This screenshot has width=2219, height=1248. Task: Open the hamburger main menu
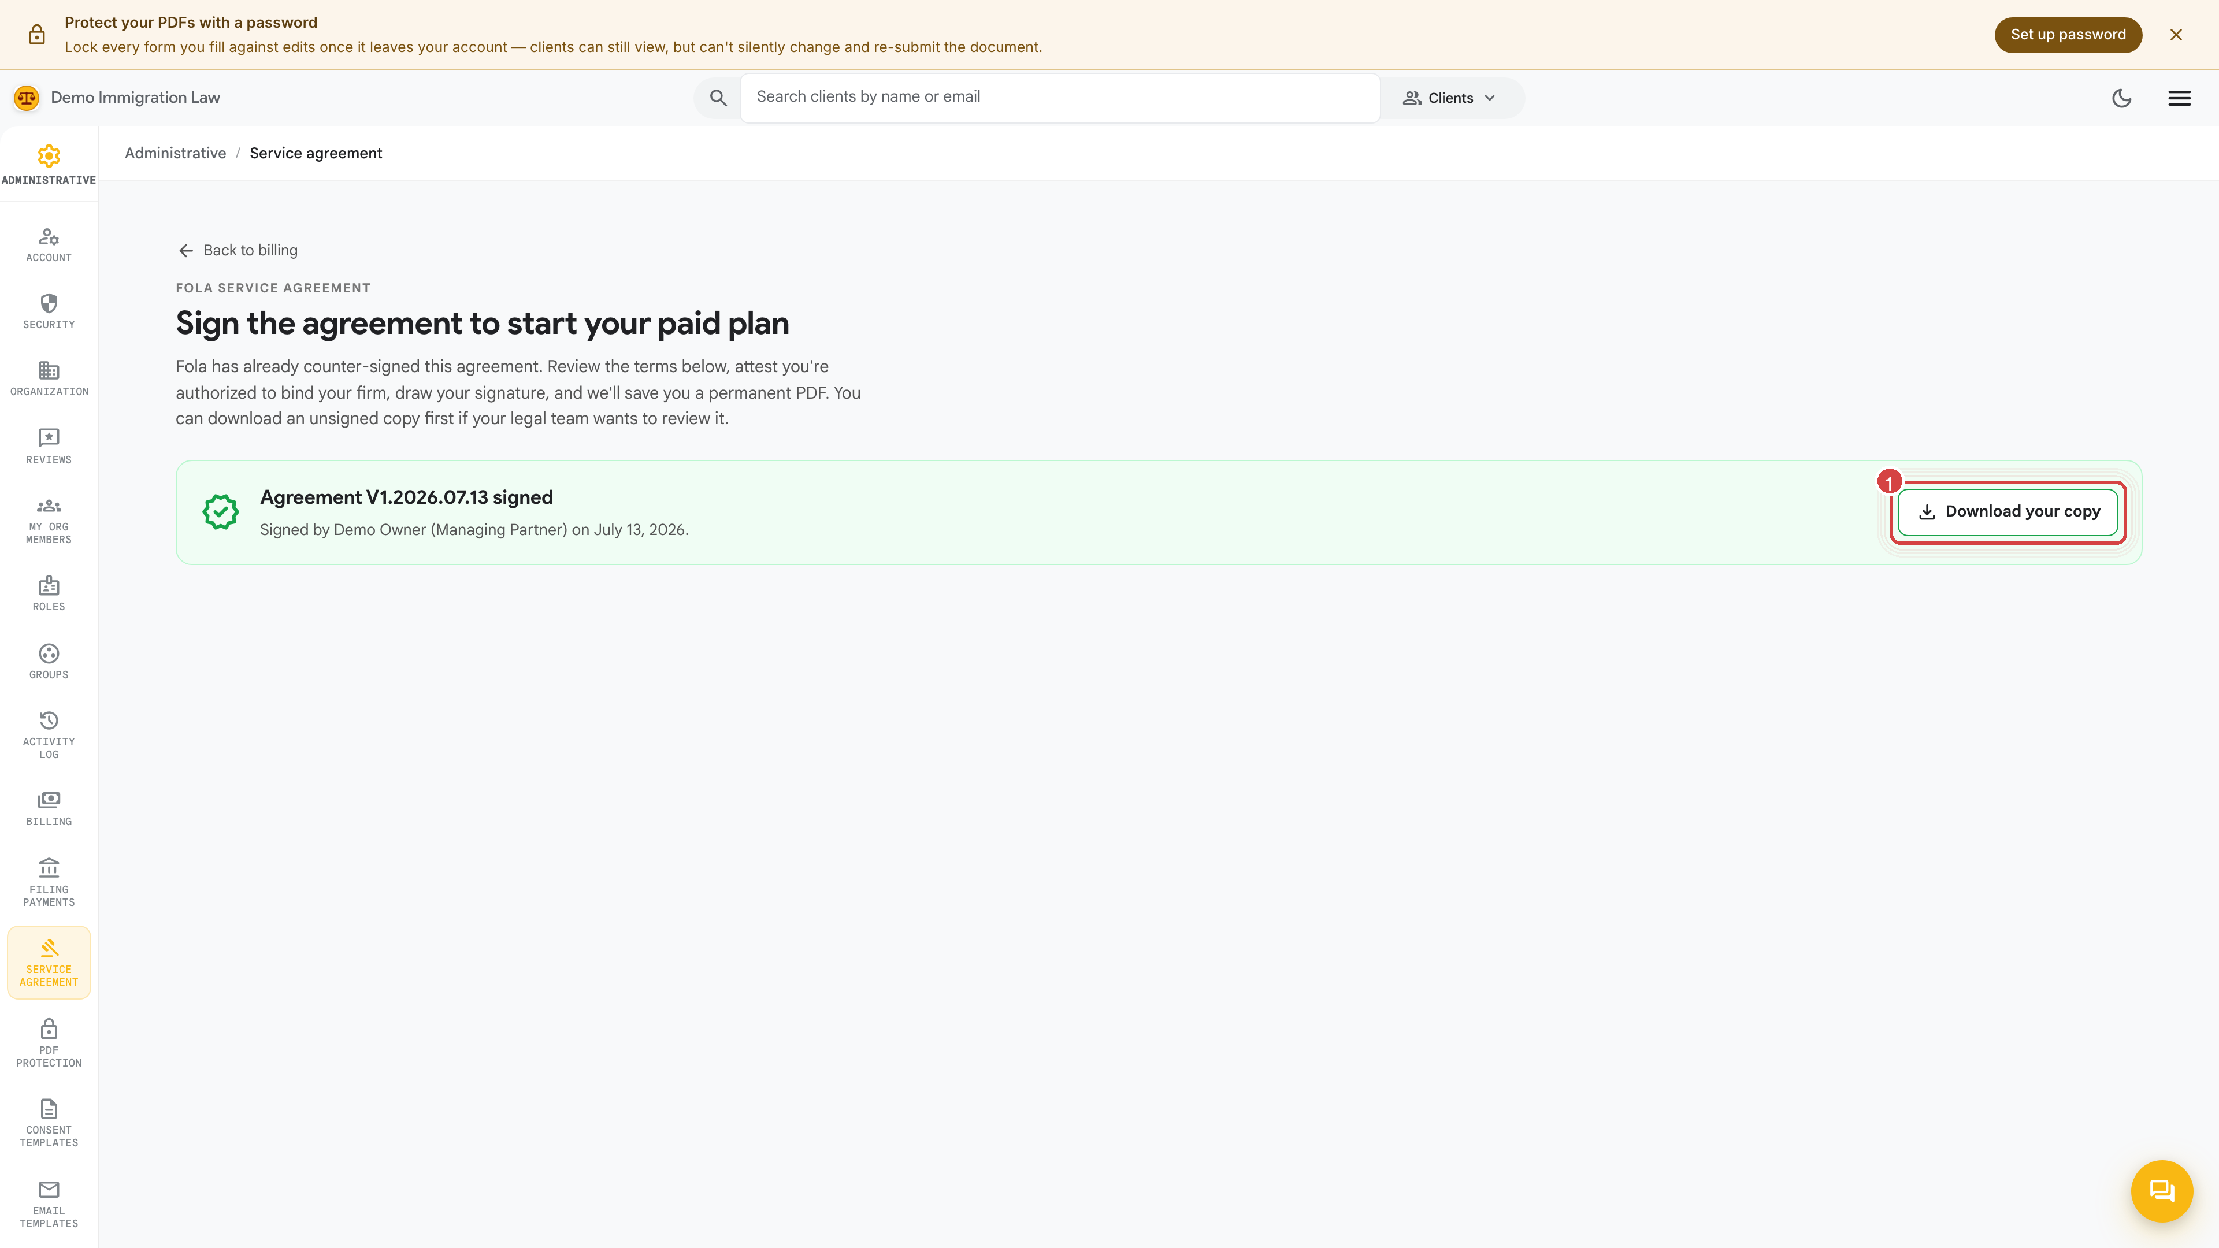click(2179, 98)
